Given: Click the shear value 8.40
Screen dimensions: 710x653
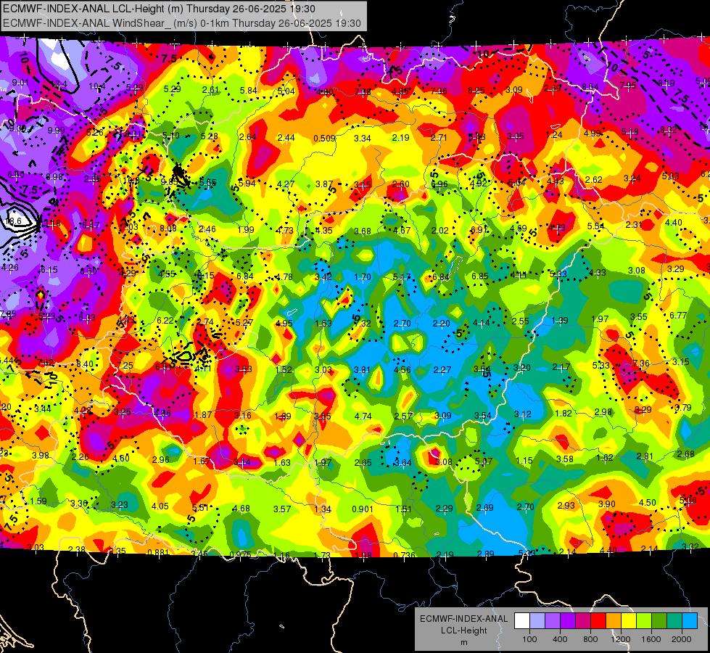Looking at the screenshot, I should [85, 364].
